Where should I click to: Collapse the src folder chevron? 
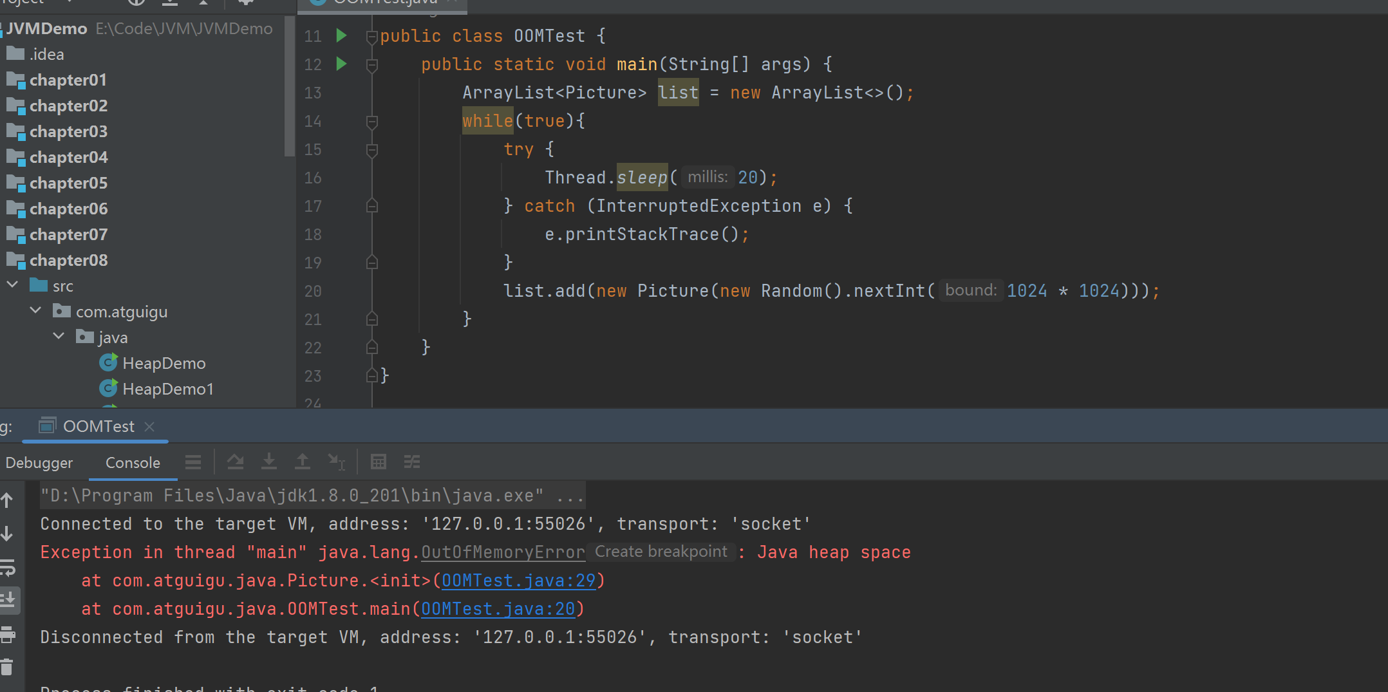coord(12,285)
